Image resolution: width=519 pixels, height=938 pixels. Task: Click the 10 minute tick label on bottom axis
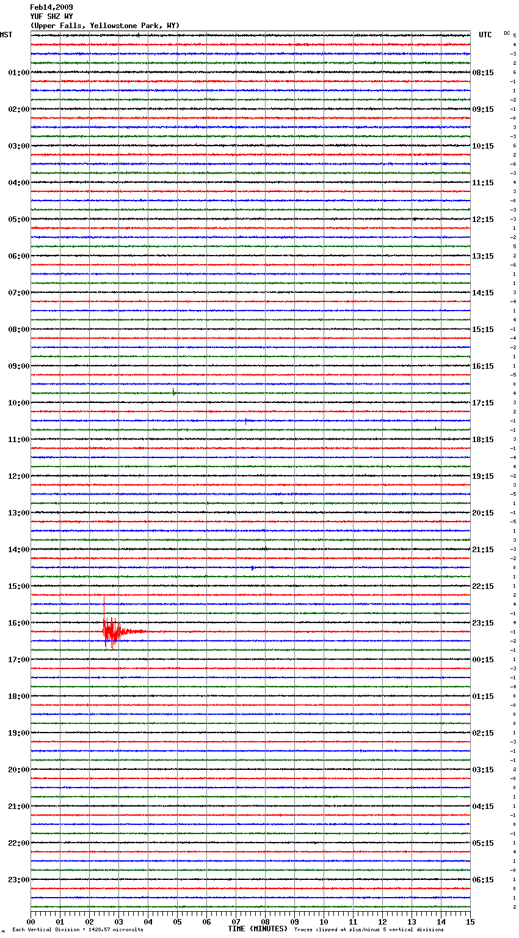click(x=324, y=921)
